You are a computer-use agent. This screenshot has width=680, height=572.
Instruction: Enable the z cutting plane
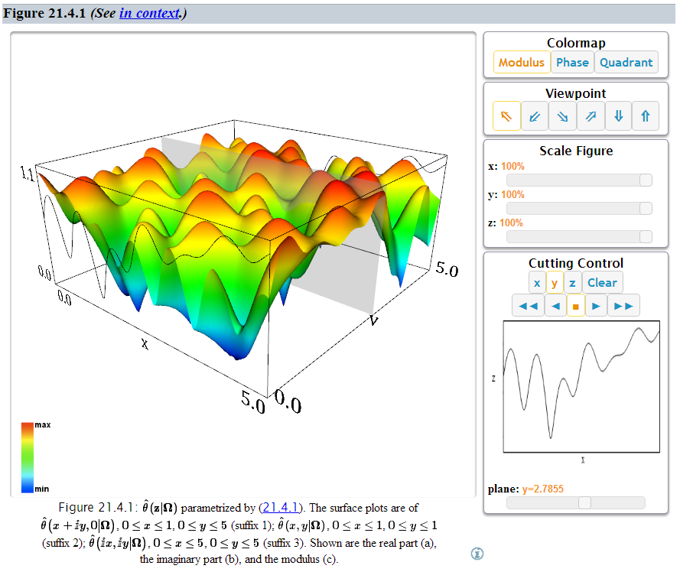click(572, 283)
